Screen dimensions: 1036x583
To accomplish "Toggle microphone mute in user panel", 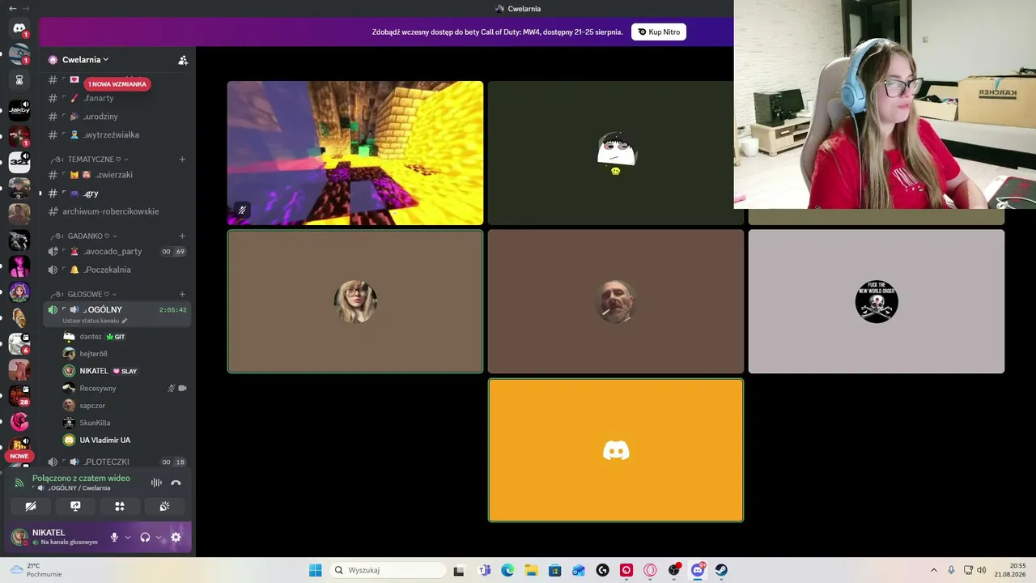I will pyautogui.click(x=114, y=537).
